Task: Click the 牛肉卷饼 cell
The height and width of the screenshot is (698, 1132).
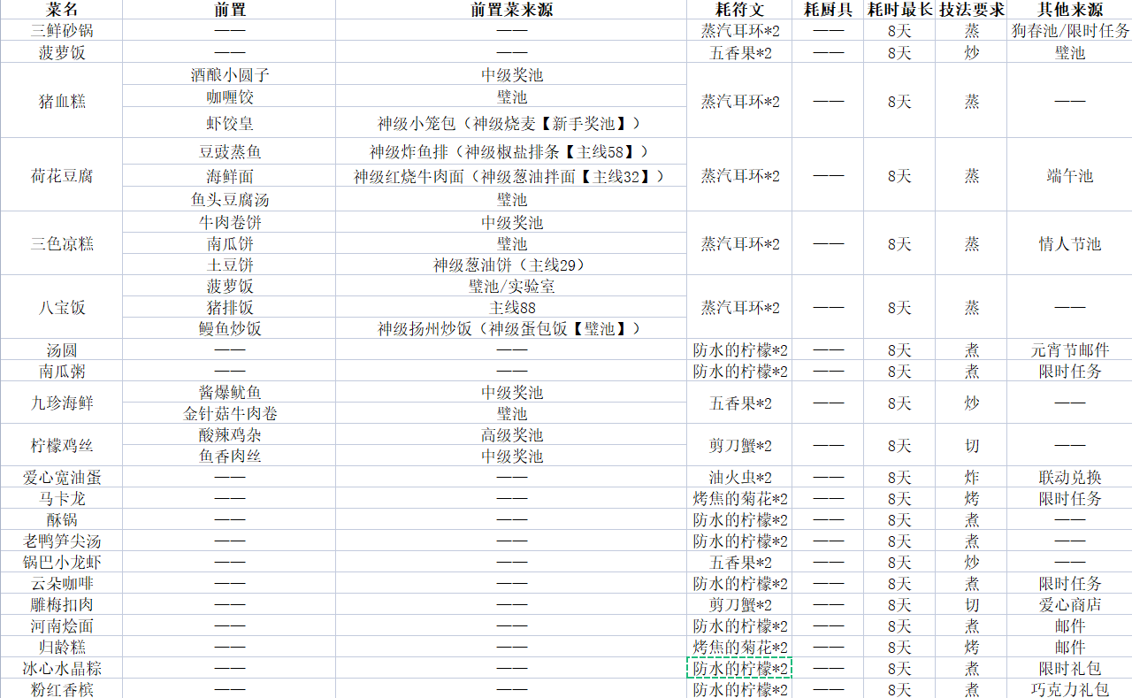Action: 230,222
